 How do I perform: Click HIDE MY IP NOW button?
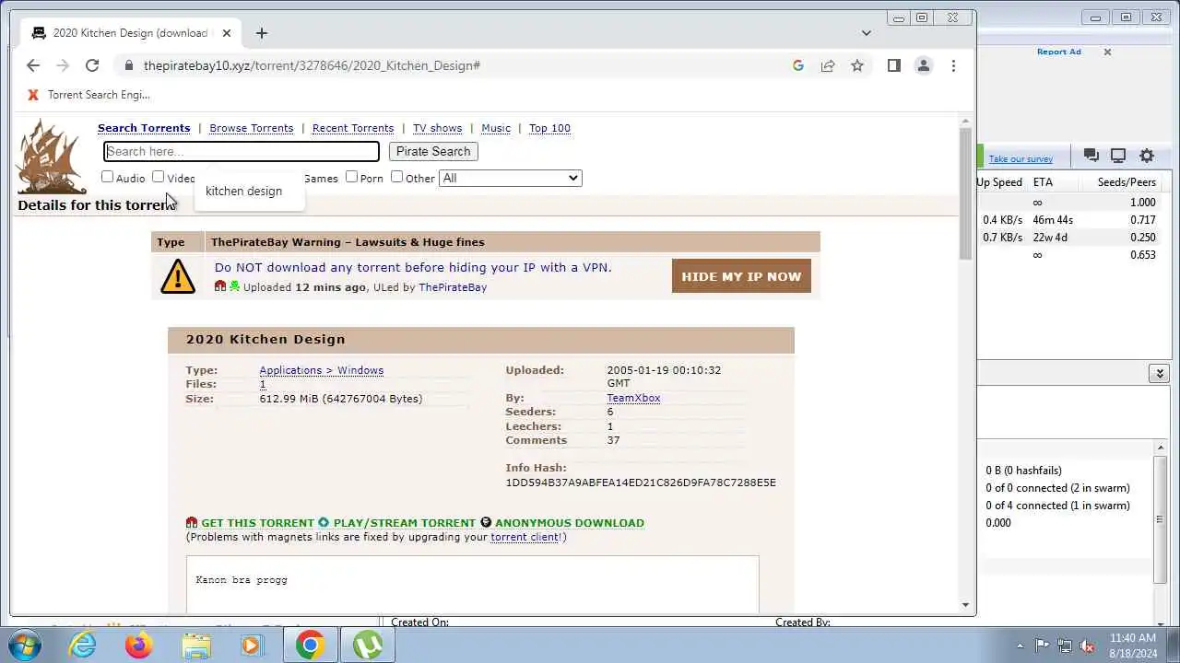[x=741, y=276]
